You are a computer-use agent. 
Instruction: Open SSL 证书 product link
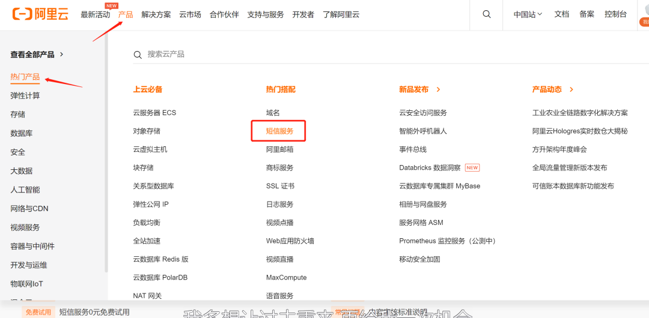(x=280, y=186)
